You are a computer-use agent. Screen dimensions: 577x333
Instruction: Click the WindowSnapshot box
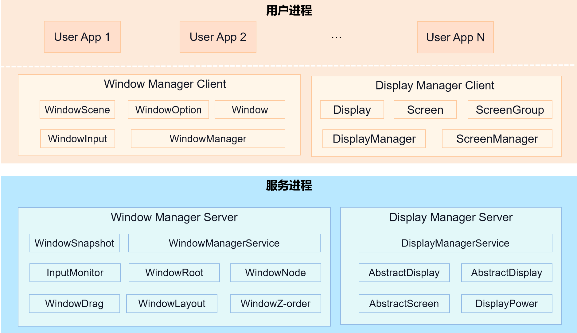point(74,243)
